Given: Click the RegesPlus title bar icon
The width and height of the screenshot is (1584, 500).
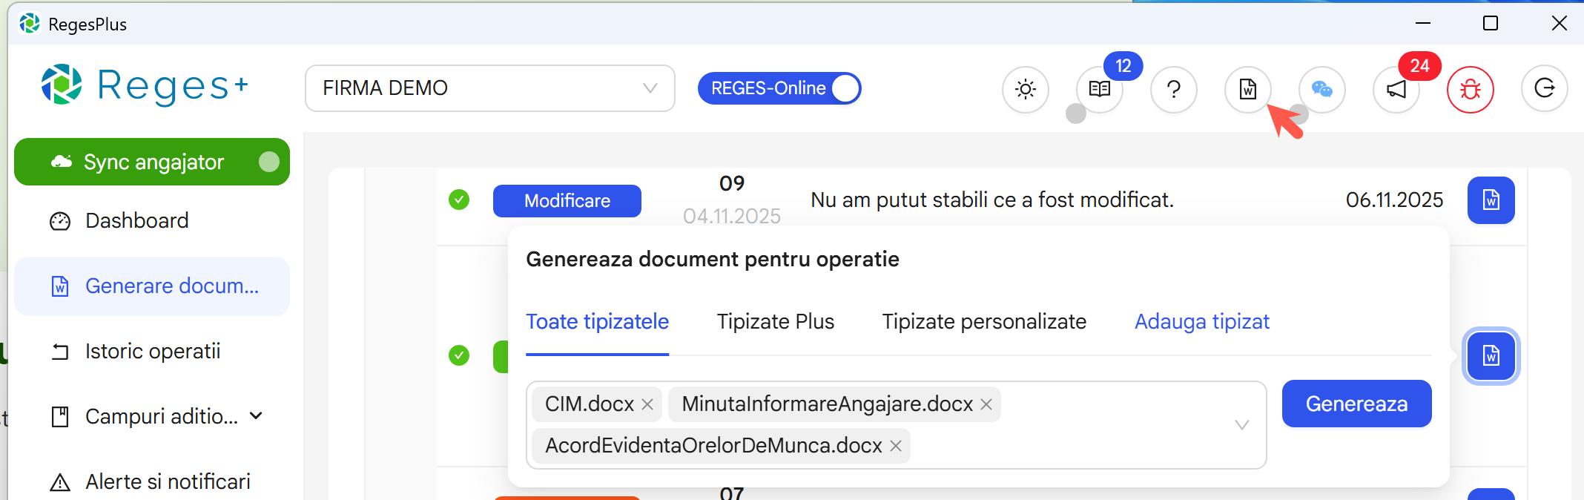Looking at the screenshot, I should pyautogui.click(x=30, y=24).
